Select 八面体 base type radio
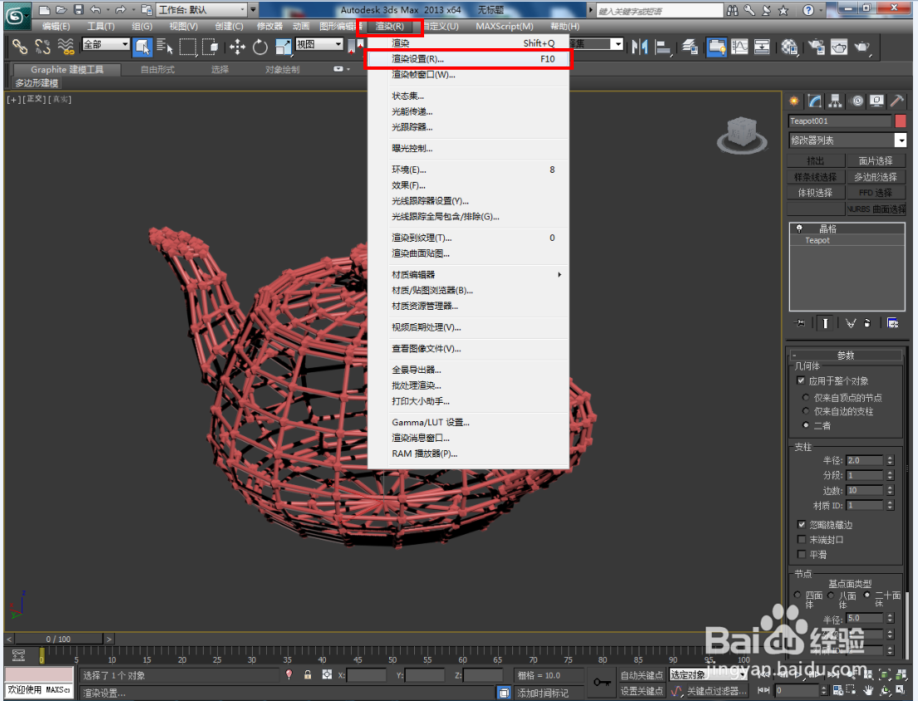The image size is (918, 701). (831, 596)
